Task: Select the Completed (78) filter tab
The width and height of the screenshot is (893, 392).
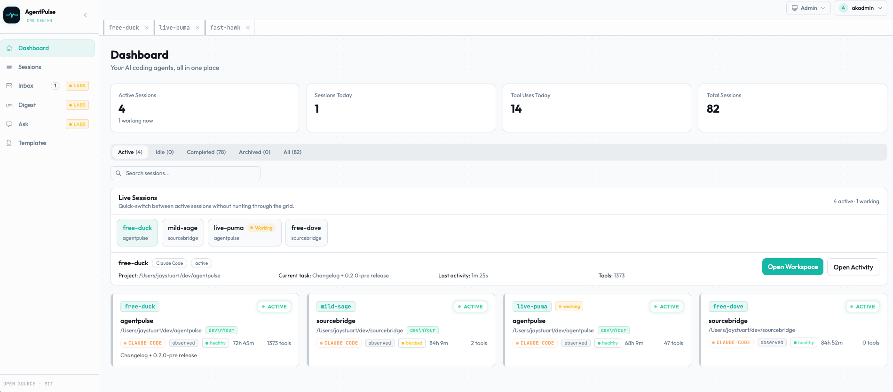Action: [x=206, y=152]
